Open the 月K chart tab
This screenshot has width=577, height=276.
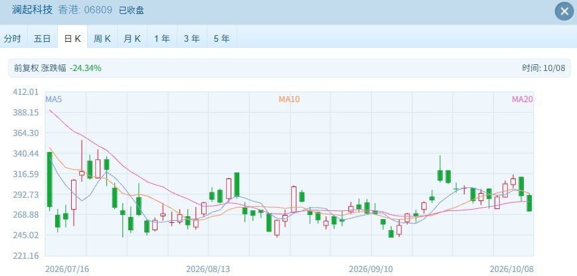tap(132, 38)
